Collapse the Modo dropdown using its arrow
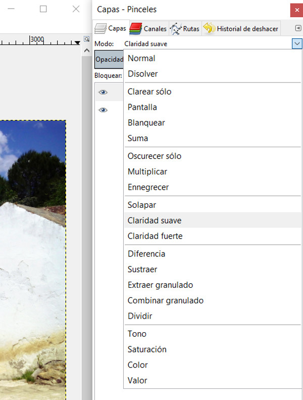 click(x=297, y=44)
